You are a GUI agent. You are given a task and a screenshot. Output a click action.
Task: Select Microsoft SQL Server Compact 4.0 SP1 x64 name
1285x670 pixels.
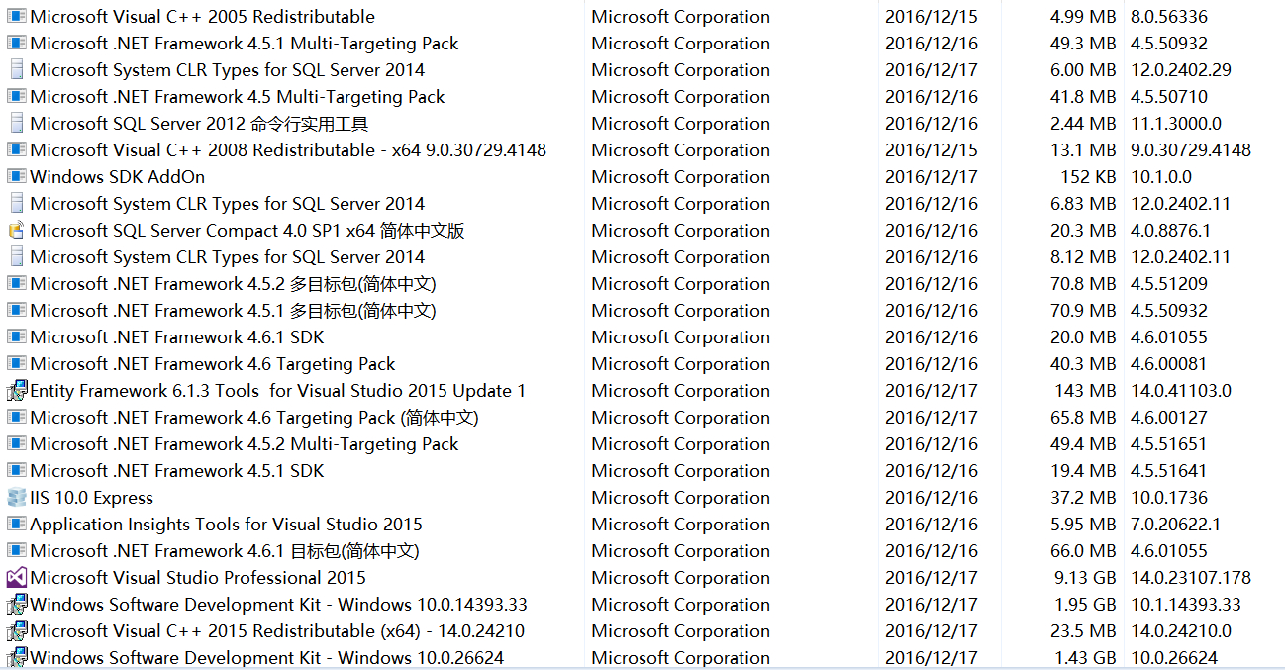tap(247, 231)
